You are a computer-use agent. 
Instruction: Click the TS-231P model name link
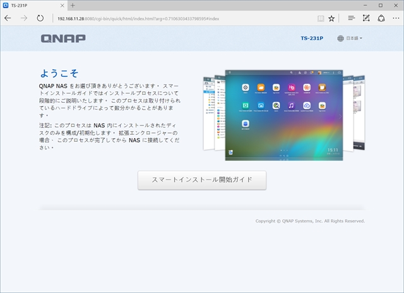[x=312, y=38]
